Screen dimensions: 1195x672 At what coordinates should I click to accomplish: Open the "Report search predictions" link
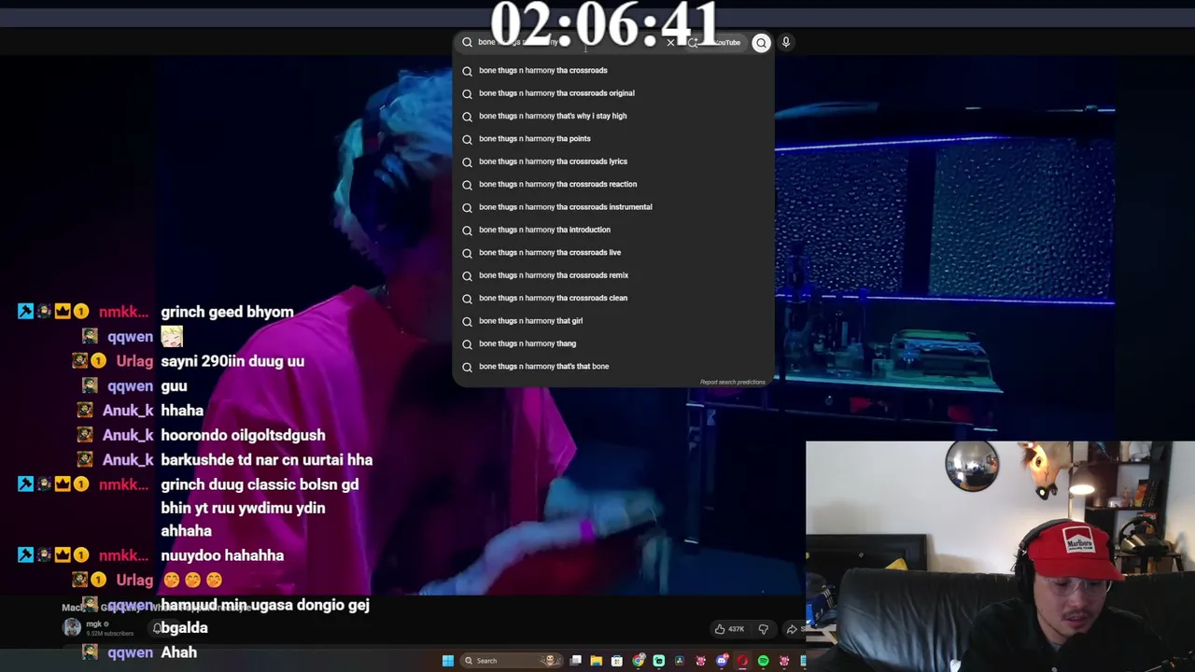tap(733, 382)
